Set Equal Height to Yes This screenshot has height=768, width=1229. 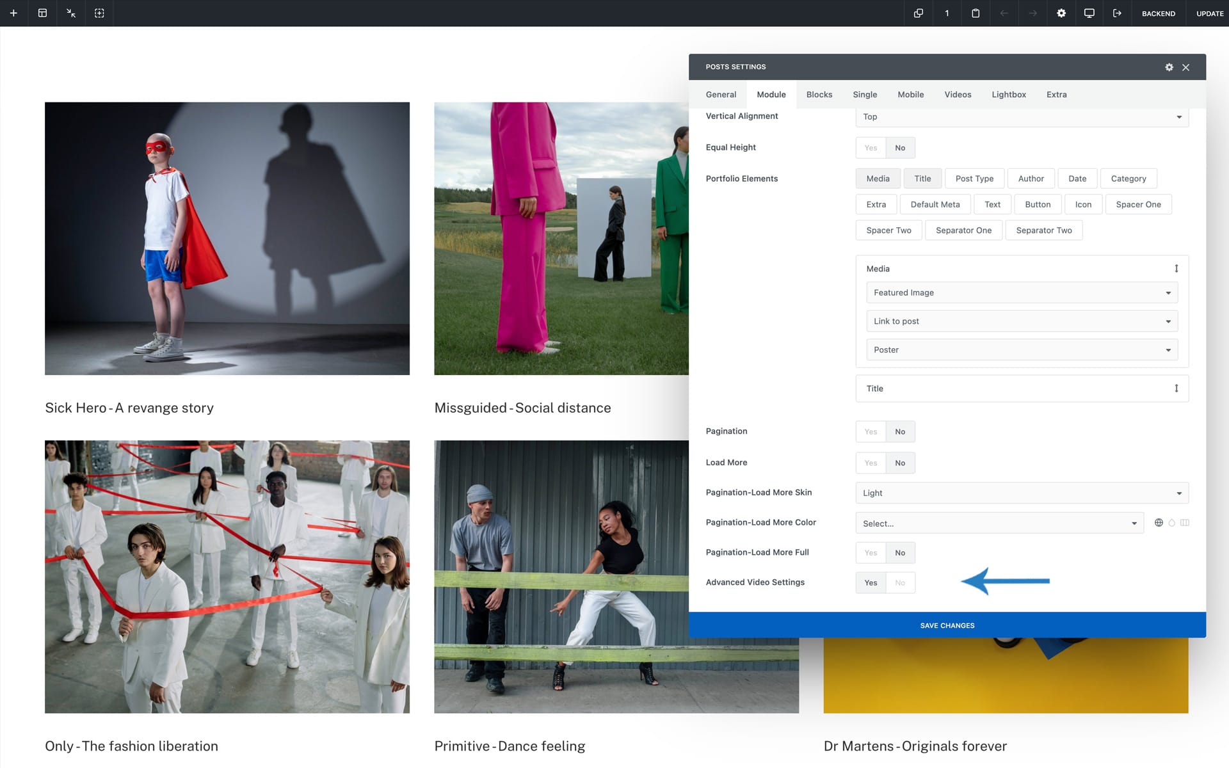[x=871, y=148]
